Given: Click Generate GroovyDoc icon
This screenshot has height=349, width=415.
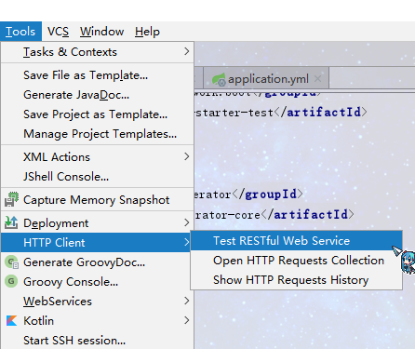Looking at the screenshot, I should [x=11, y=262].
